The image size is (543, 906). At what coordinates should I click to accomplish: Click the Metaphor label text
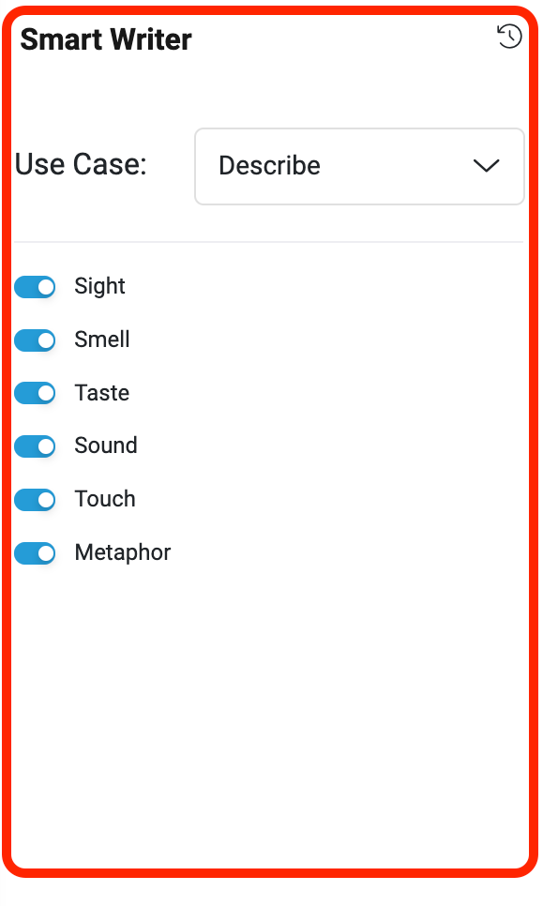tap(123, 553)
